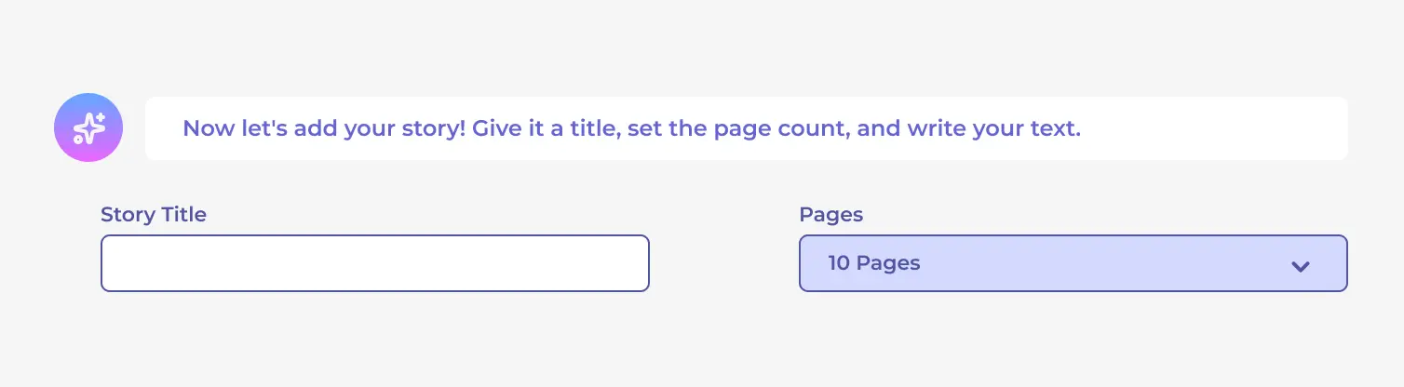
Task: Click the 'Story Title' label
Action: 154,215
